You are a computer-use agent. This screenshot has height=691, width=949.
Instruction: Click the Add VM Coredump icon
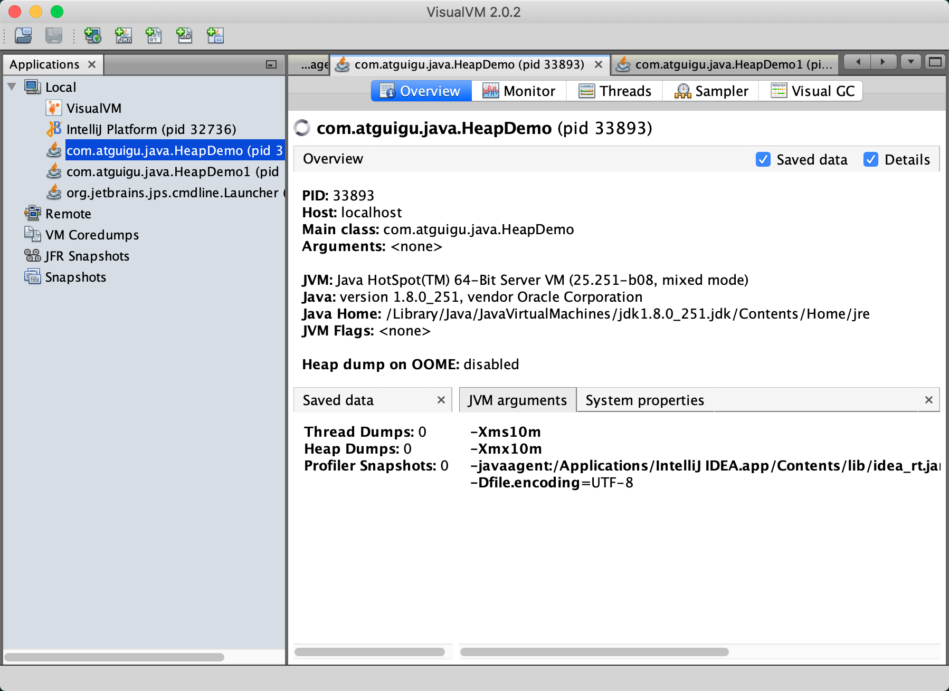[x=154, y=36]
